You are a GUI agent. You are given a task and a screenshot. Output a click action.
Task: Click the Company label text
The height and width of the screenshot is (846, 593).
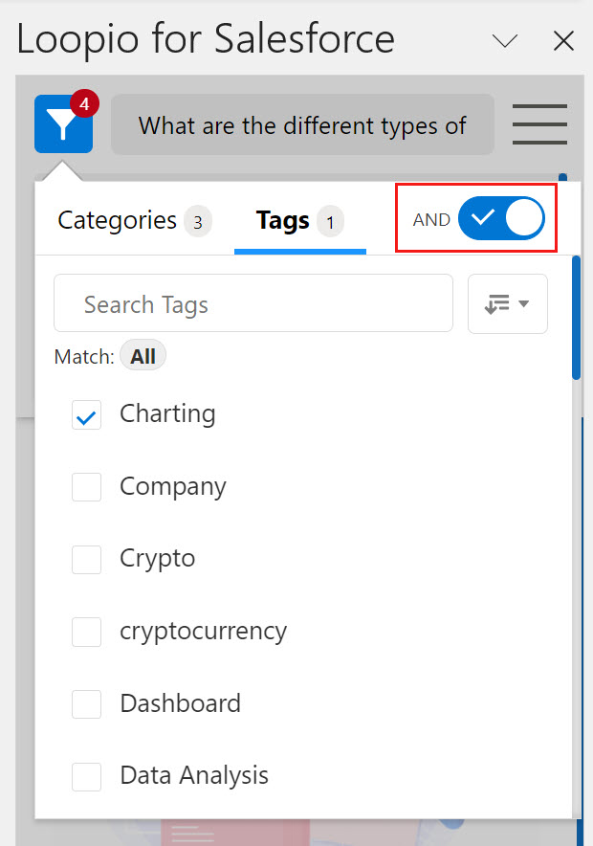[172, 487]
